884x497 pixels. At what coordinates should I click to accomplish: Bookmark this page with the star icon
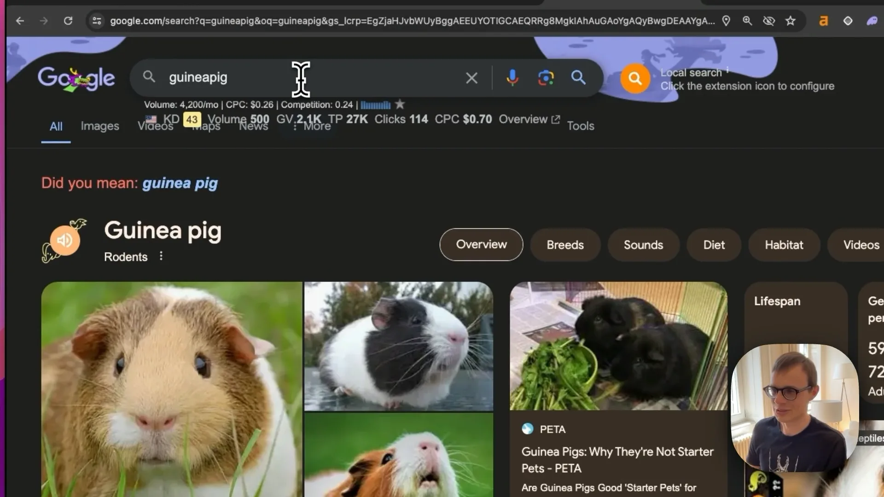790,21
